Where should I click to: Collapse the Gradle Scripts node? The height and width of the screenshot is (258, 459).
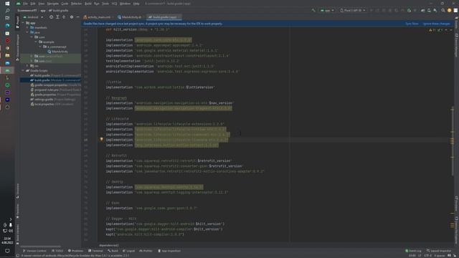tap(23, 70)
